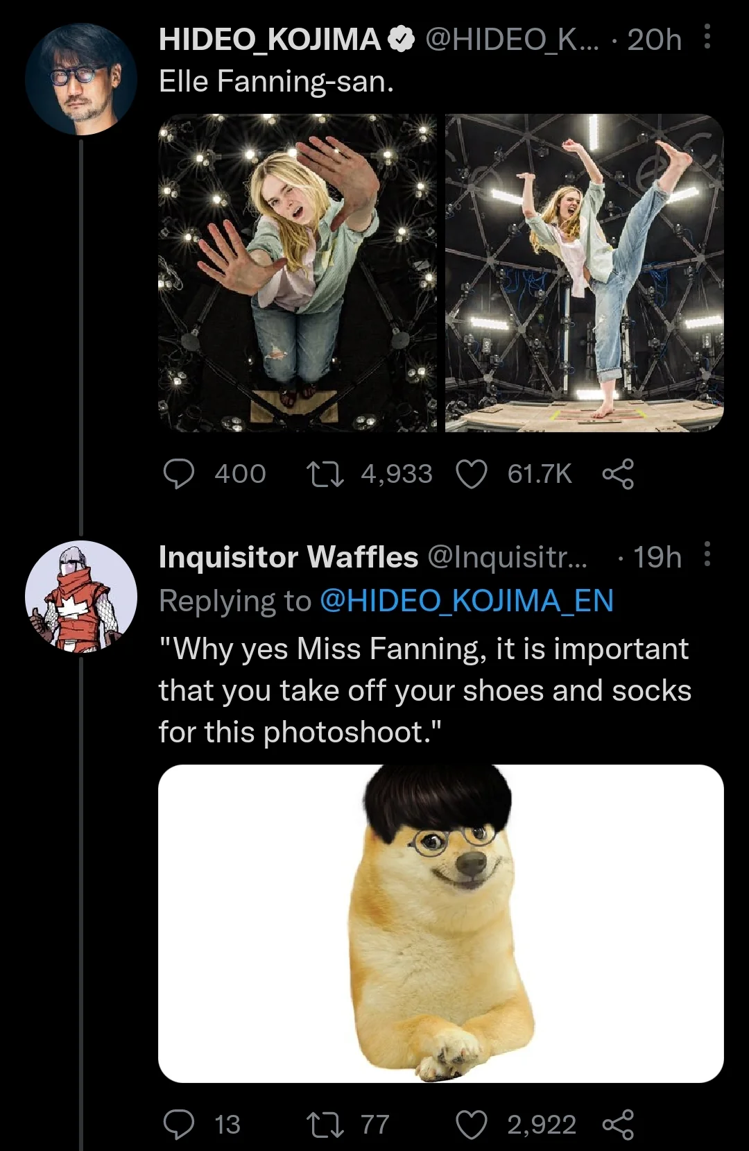Open Inquisitor Waffles' avatar
Viewport: 749px width, 1151px height.
[81, 597]
